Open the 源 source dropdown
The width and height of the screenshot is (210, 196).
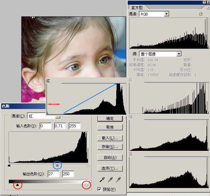click(178, 54)
